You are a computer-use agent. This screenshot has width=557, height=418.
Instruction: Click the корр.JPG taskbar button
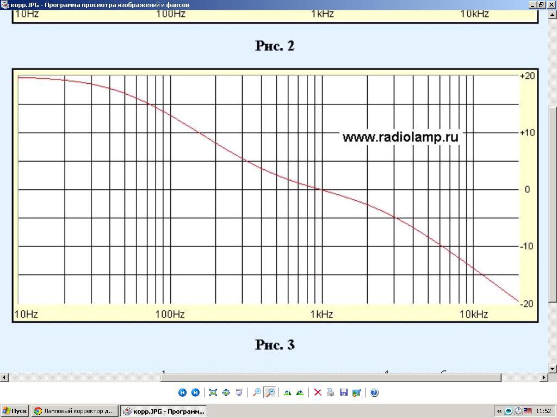(163, 411)
